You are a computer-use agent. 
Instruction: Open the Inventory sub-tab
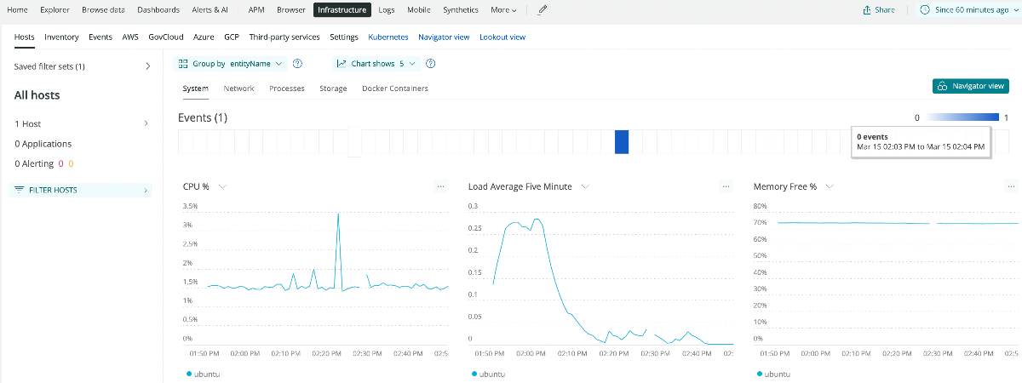(61, 37)
